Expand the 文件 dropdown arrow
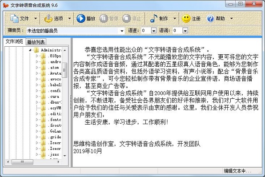This screenshot has width=265, height=177. (x=36, y=18)
